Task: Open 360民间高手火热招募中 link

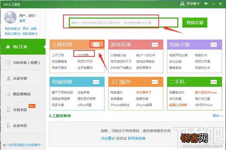Action: coord(26,145)
